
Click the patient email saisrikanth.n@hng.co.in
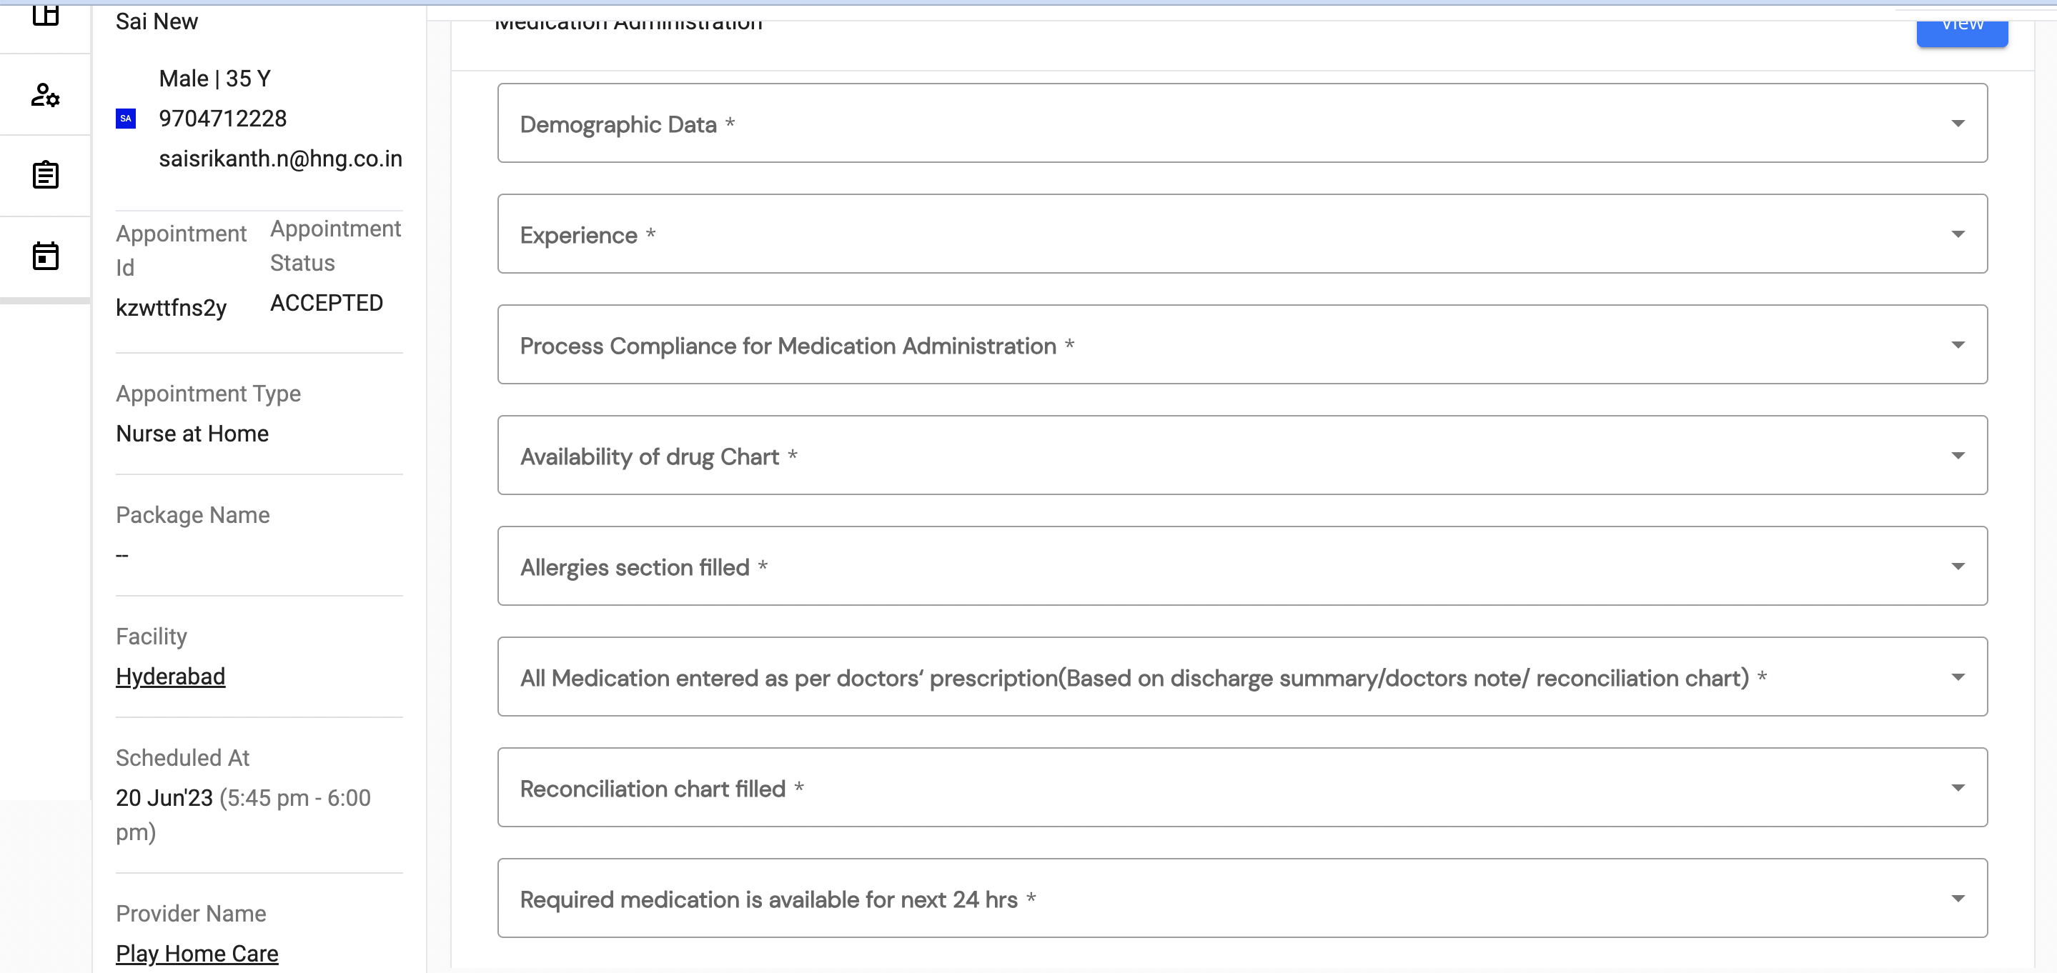click(x=280, y=158)
